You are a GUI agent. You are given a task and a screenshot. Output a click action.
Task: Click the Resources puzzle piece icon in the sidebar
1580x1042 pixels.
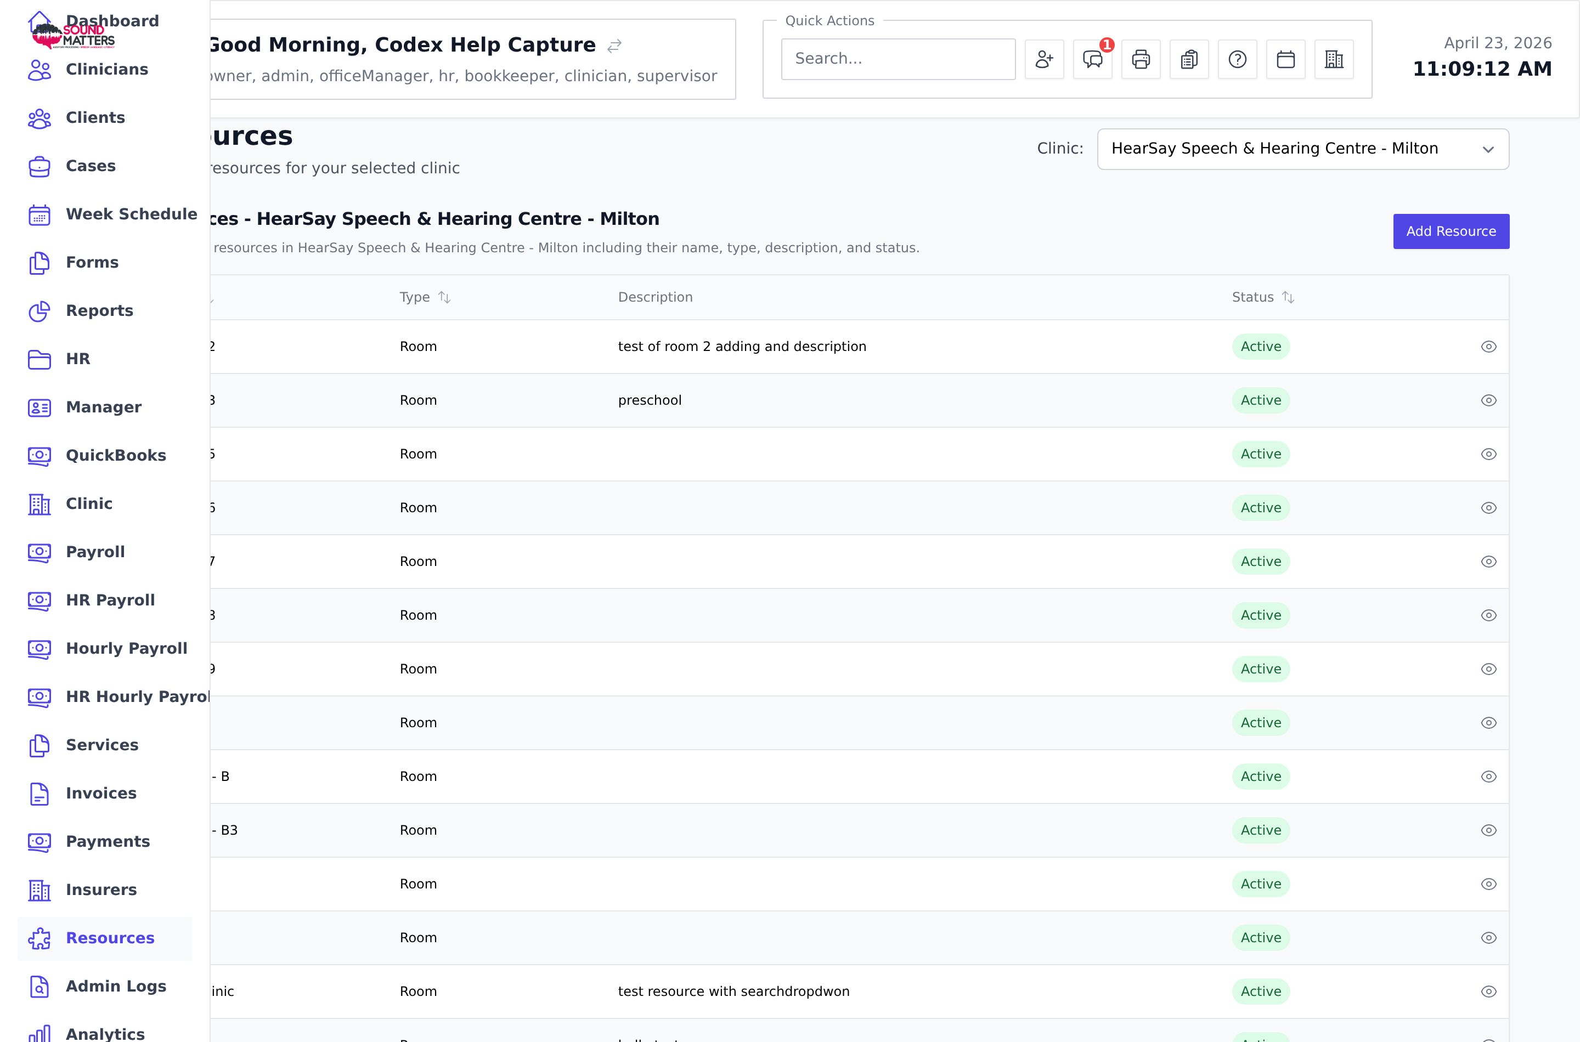pyautogui.click(x=39, y=938)
